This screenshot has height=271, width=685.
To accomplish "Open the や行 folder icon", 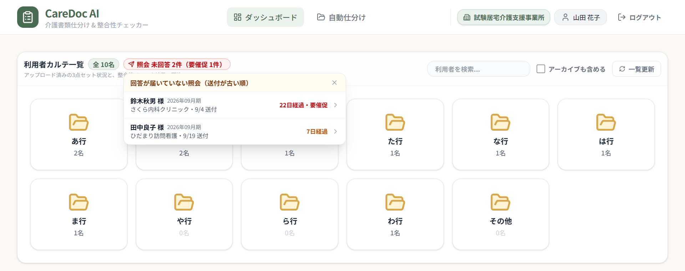I will coord(184,202).
